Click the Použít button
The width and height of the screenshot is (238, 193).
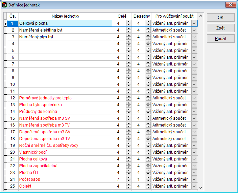(x=220, y=39)
